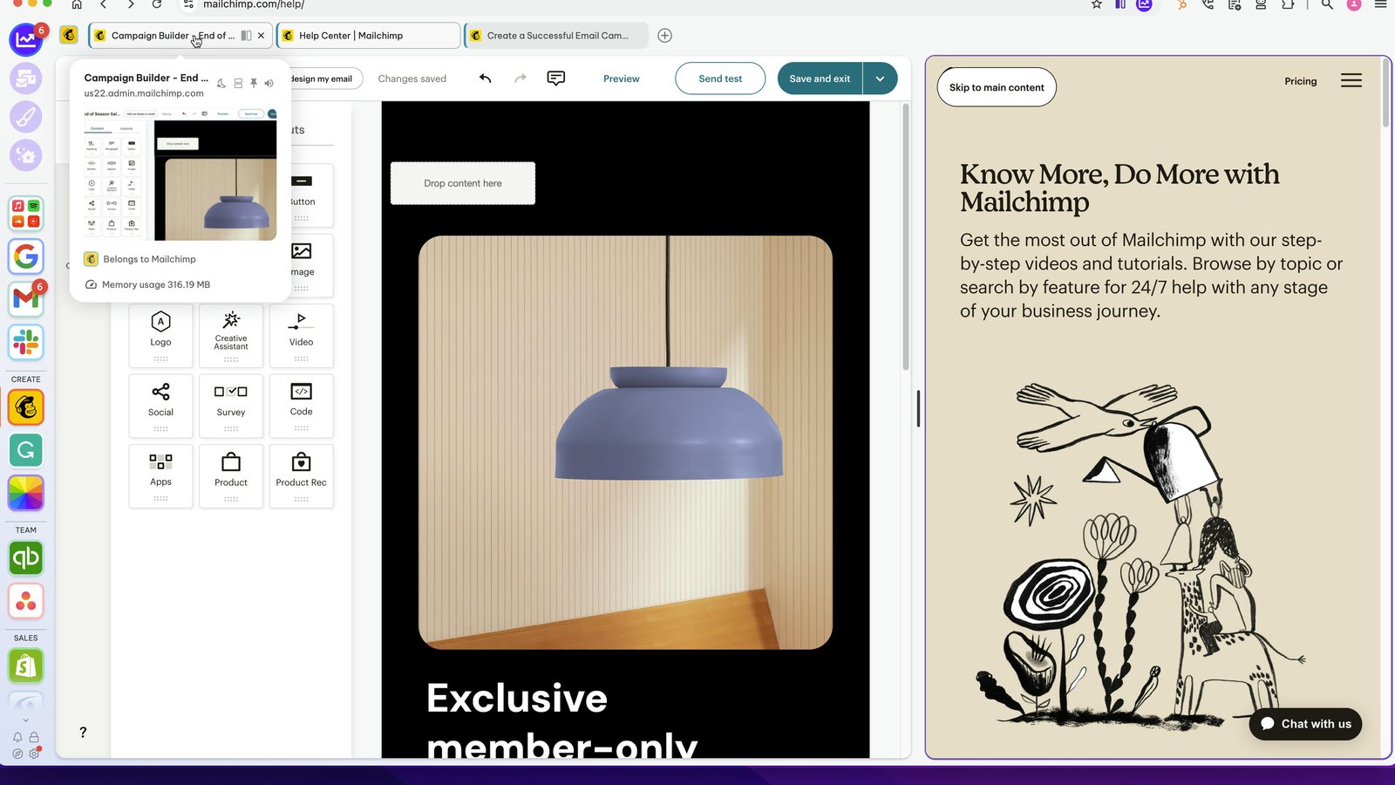Add a Product content block
Screen dimensions: 1395x785
pyautogui.click(x=231, y=475)
